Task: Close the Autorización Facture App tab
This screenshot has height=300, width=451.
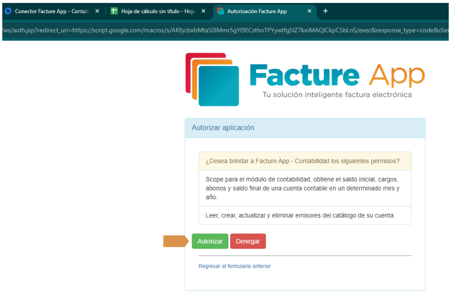Action: click(x=309, y=11)
